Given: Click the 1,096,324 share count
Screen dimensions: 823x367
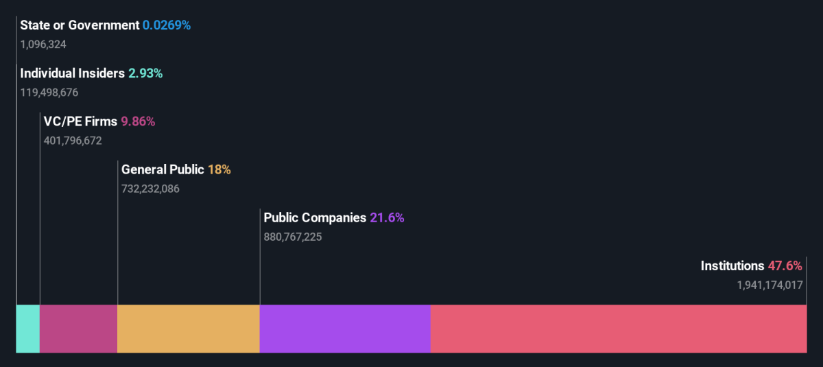Looking at the screenshot, I should pos(43,45).
